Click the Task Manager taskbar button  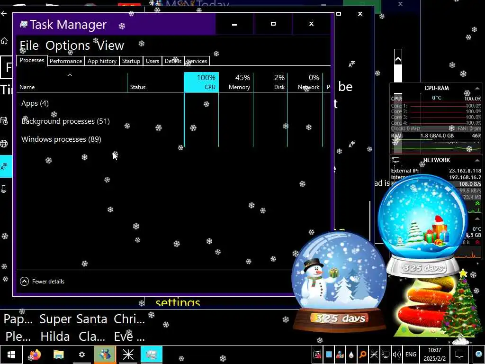(x=152, y=355)
